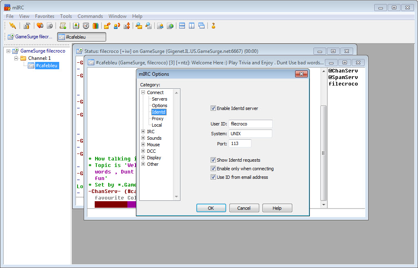Open the Address Book toolbar icon
The height and width of the screenshot is (268, 418).
point(76,26)
